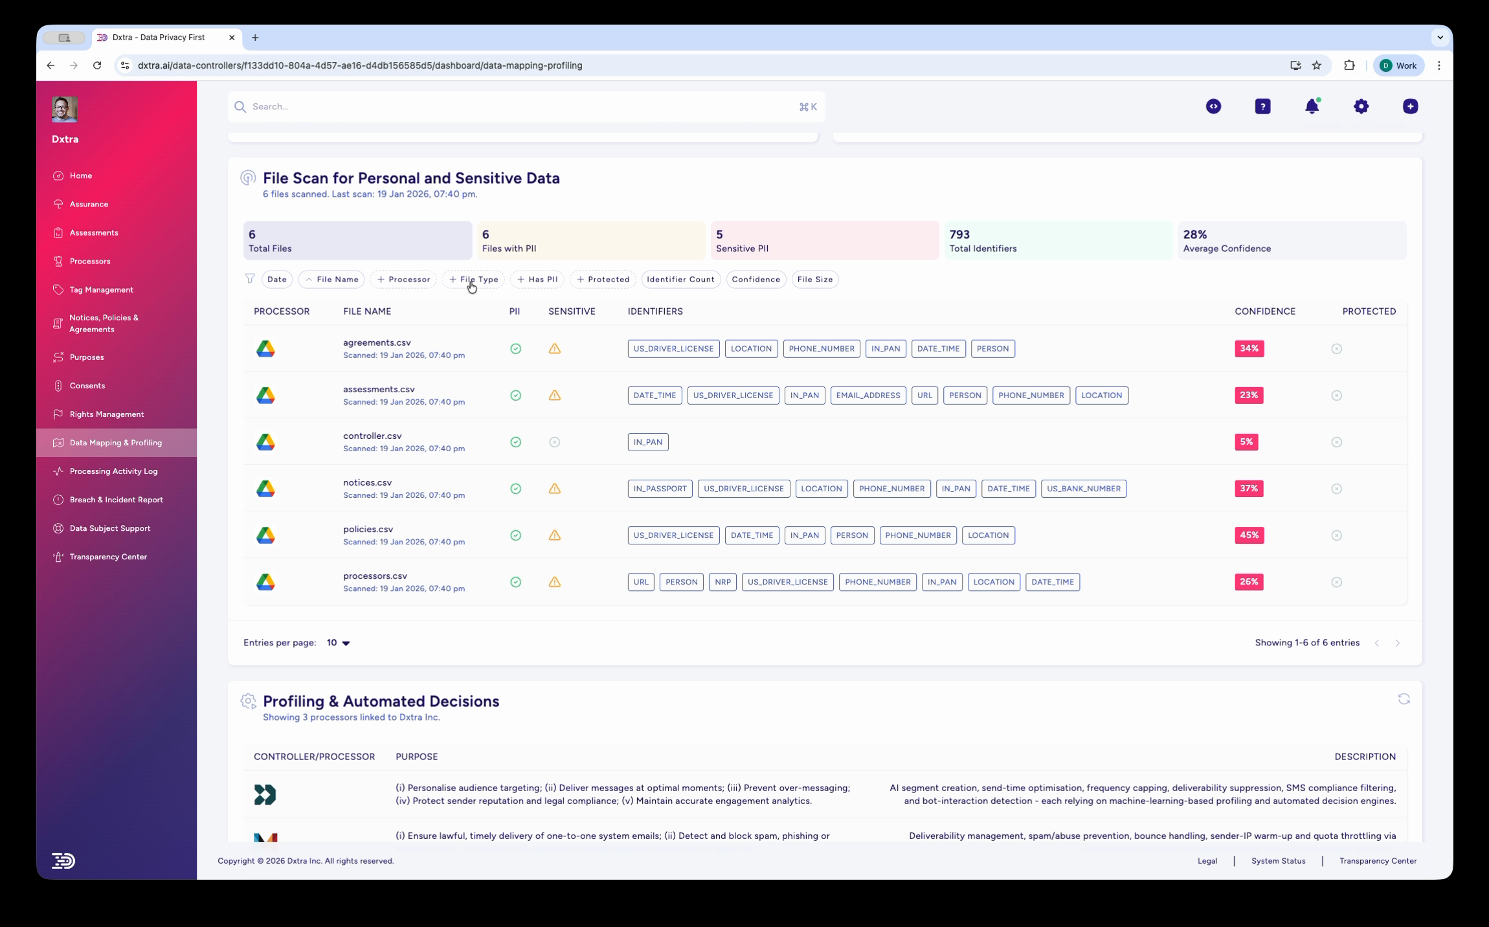The image size is (1489, 927).
Task: Click the sensitive warning icon for agreements.csv
Action: click(x=554, y=348)
